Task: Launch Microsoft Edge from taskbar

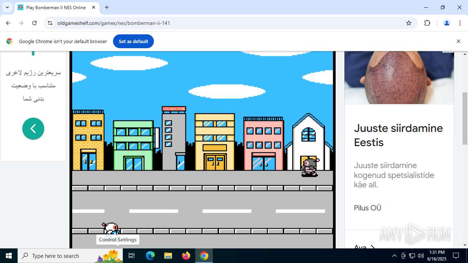Action: point(150,256)
